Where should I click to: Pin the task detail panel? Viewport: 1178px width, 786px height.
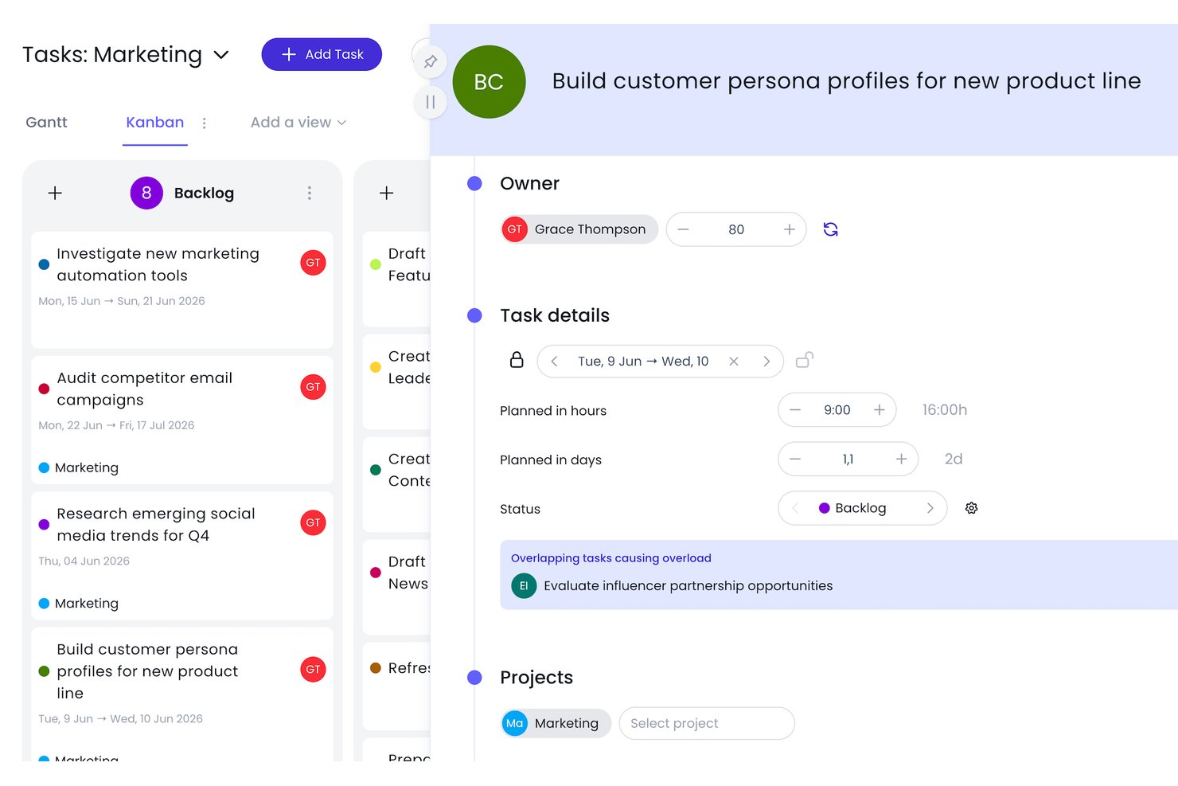431,61
